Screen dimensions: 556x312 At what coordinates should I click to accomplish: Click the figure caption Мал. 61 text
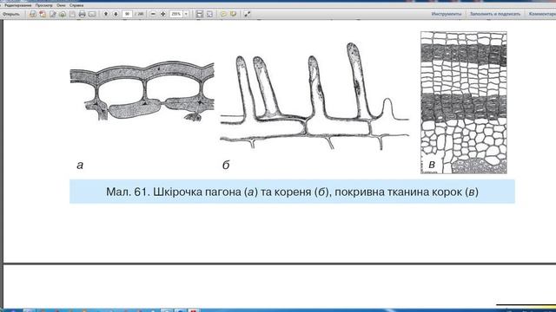(292, 192)
